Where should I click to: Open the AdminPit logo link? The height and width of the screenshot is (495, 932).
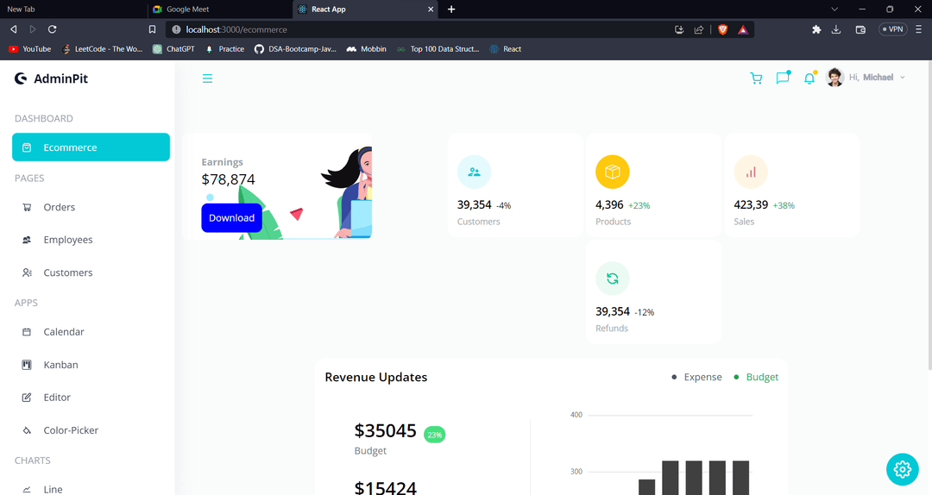pos(52,78)
